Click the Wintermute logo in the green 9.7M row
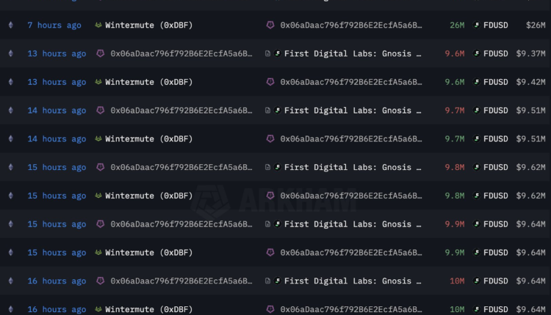 tap(99, 139)
